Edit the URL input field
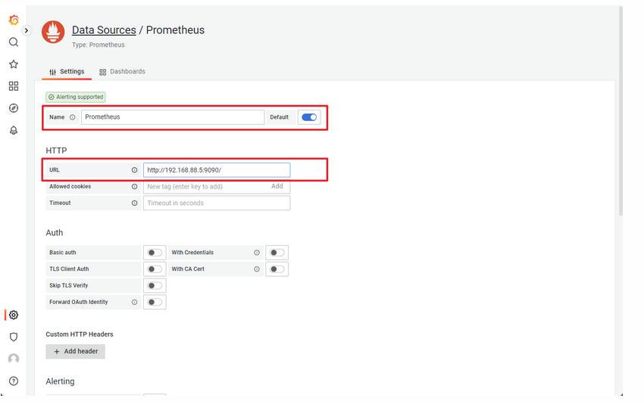The width and height of the screenshot is (644, 404). point(217,169)
